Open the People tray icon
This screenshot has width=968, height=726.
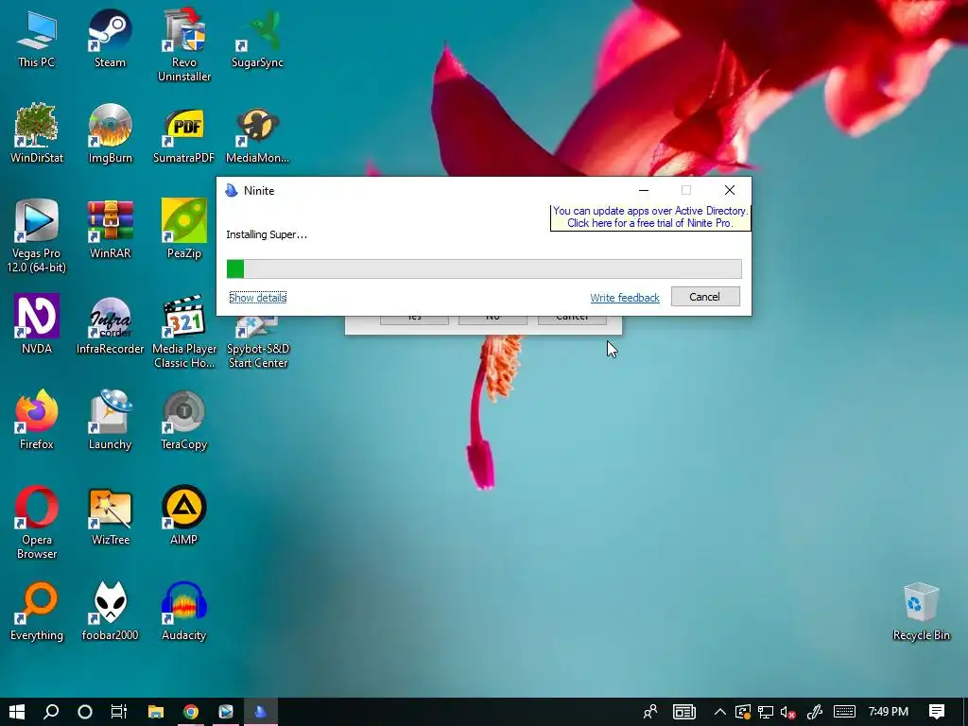tap(650, 712)
